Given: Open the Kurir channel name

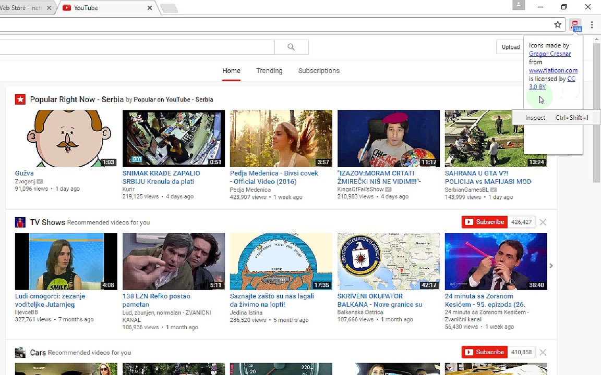Looking at the screenshot, I should 128,190.
